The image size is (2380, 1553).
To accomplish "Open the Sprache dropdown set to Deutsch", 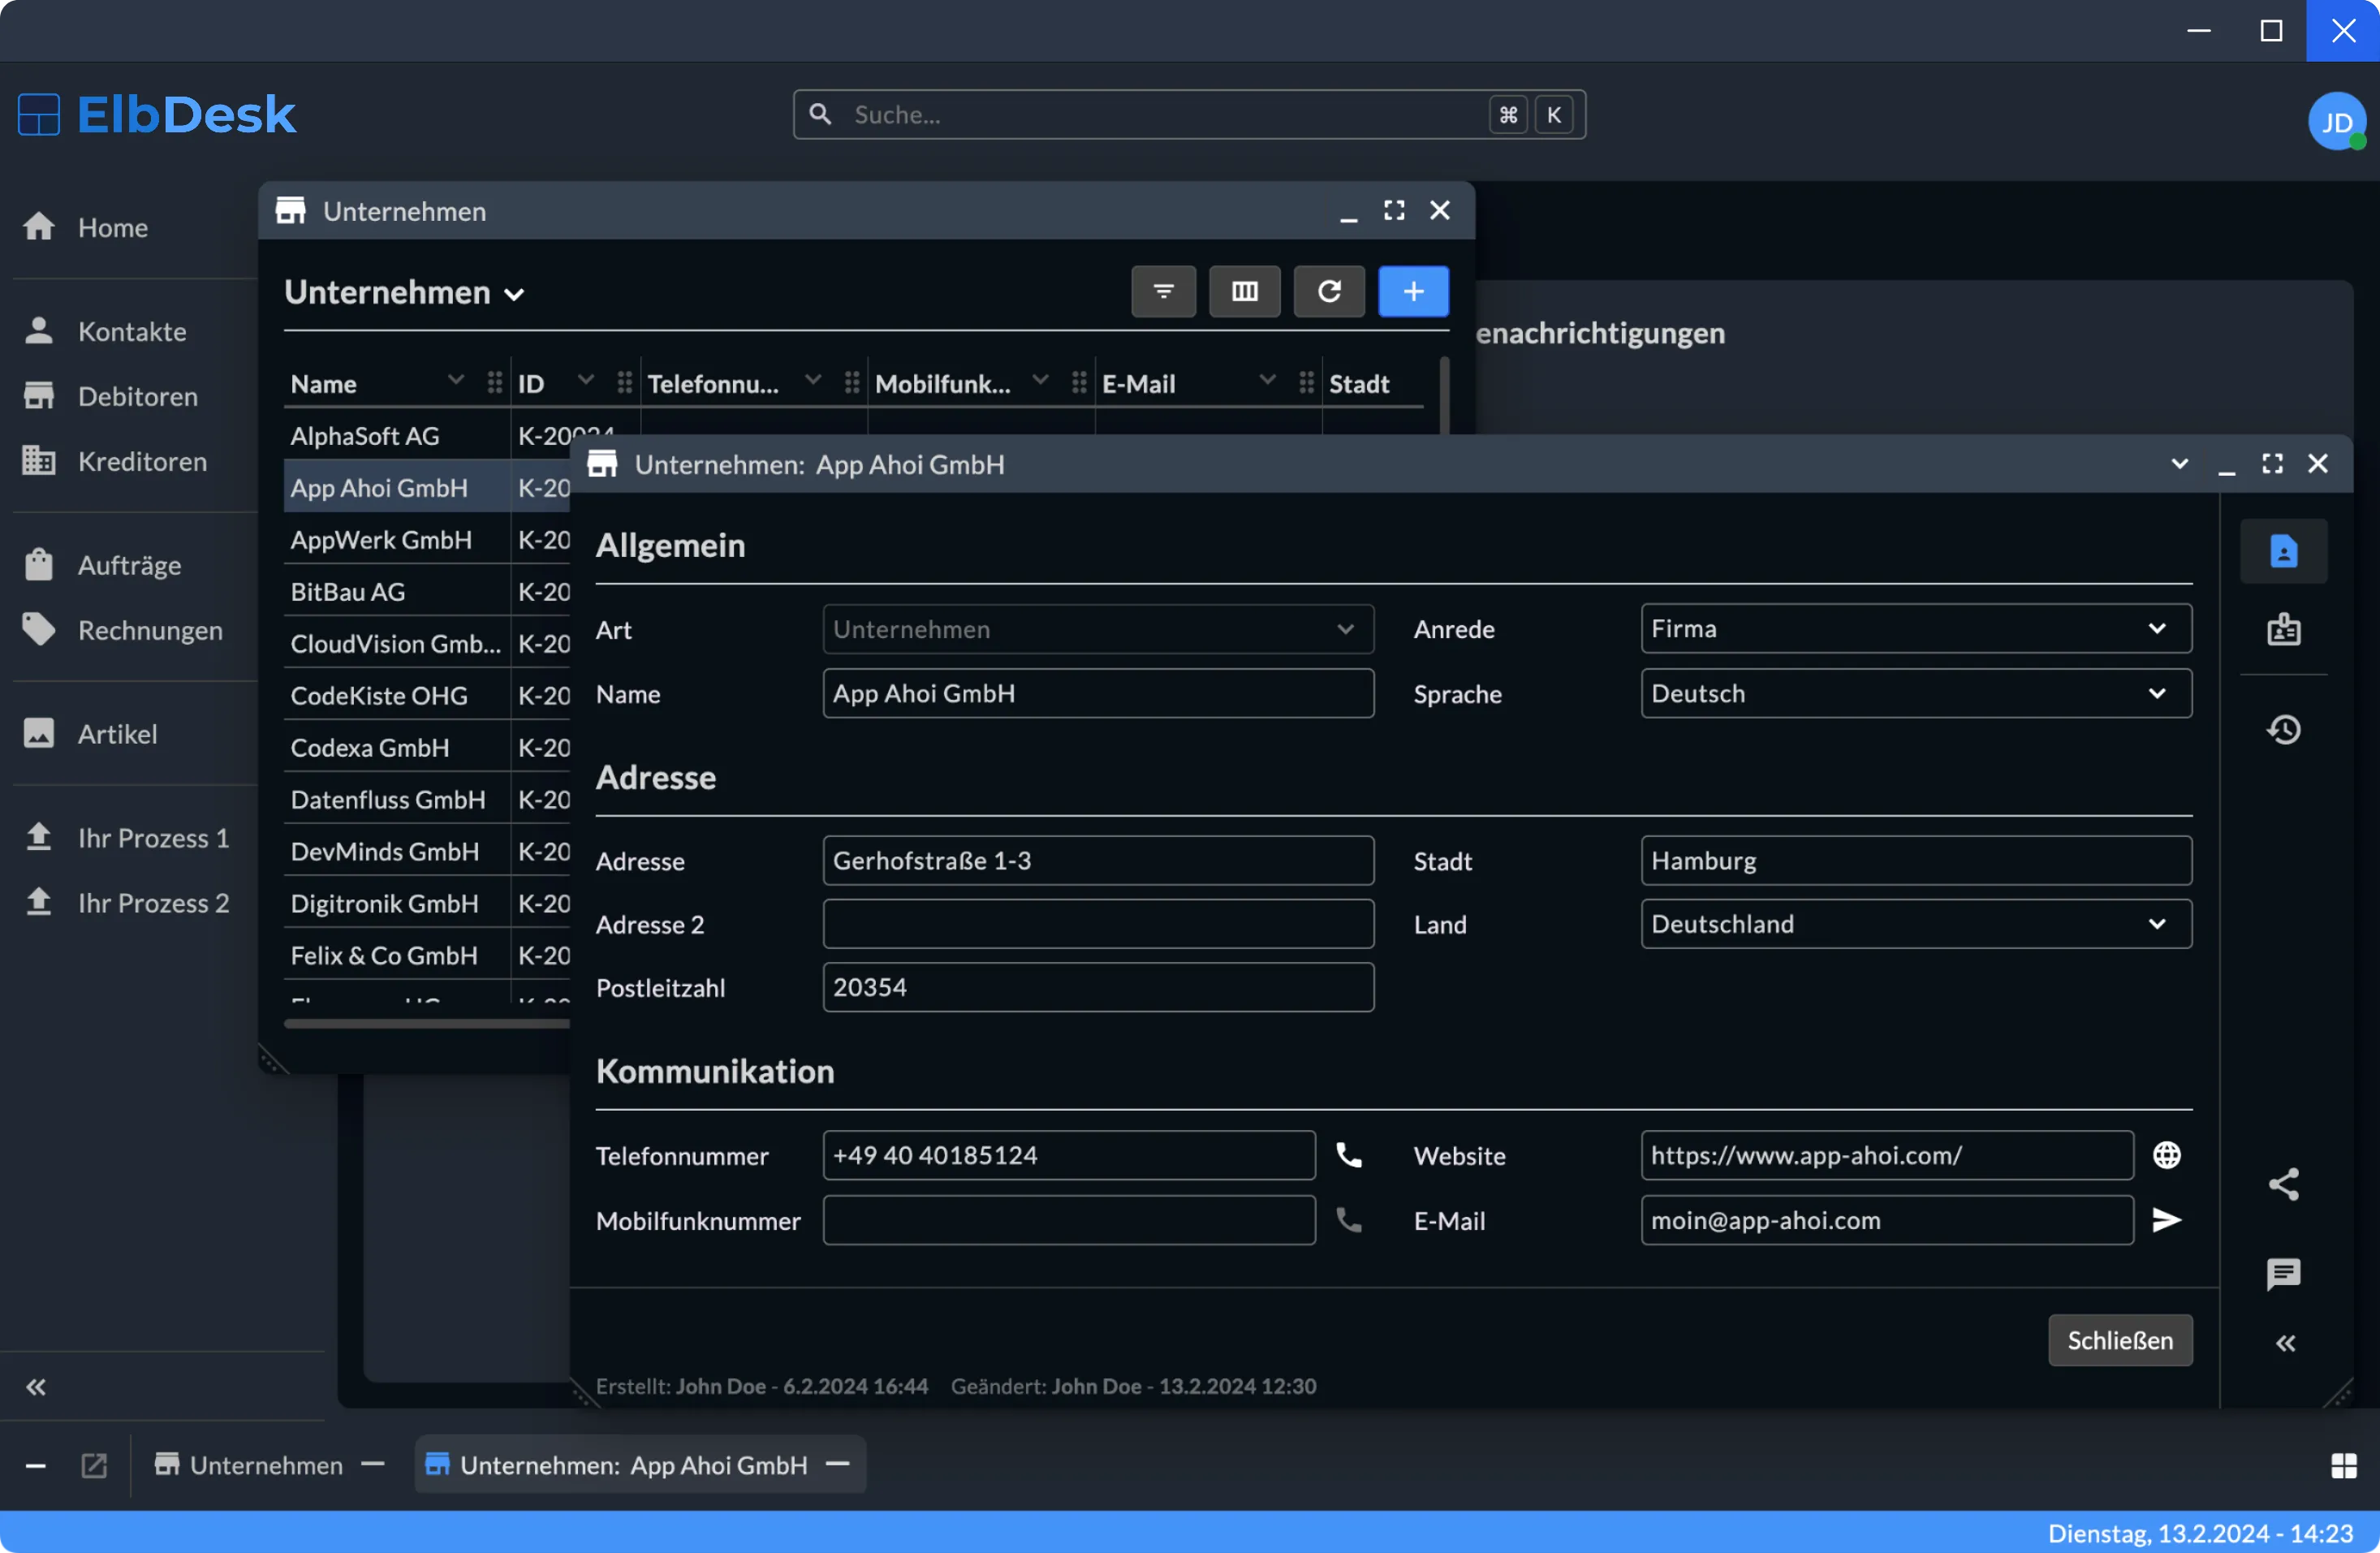I will pyautogui.click(x=2157, y=693).
